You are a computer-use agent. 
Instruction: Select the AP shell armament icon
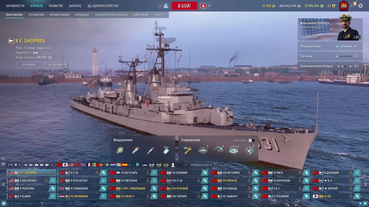pos(135,150)
